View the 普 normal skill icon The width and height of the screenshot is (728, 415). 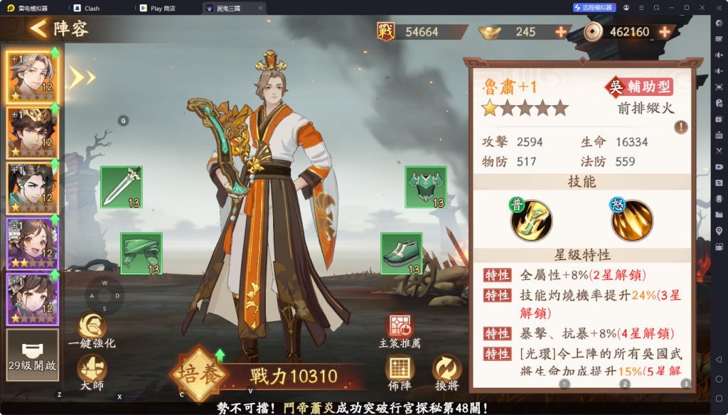tap(531, 220)
